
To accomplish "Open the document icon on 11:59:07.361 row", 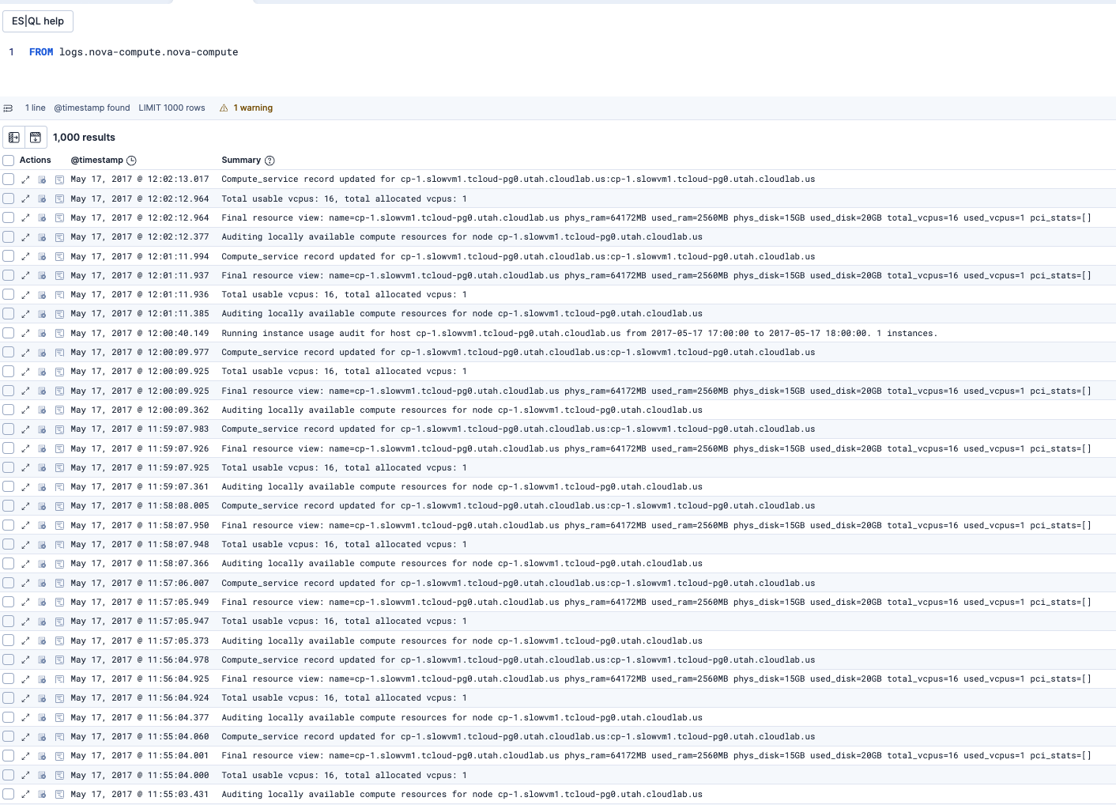I will point(59,487).
